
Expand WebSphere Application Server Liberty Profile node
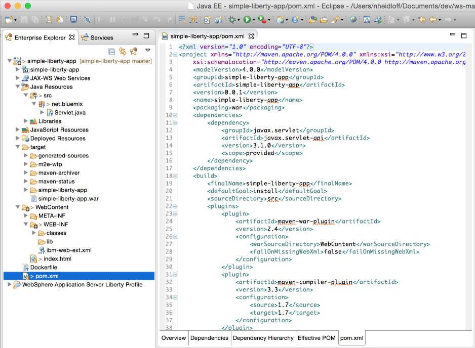(10, 284)
